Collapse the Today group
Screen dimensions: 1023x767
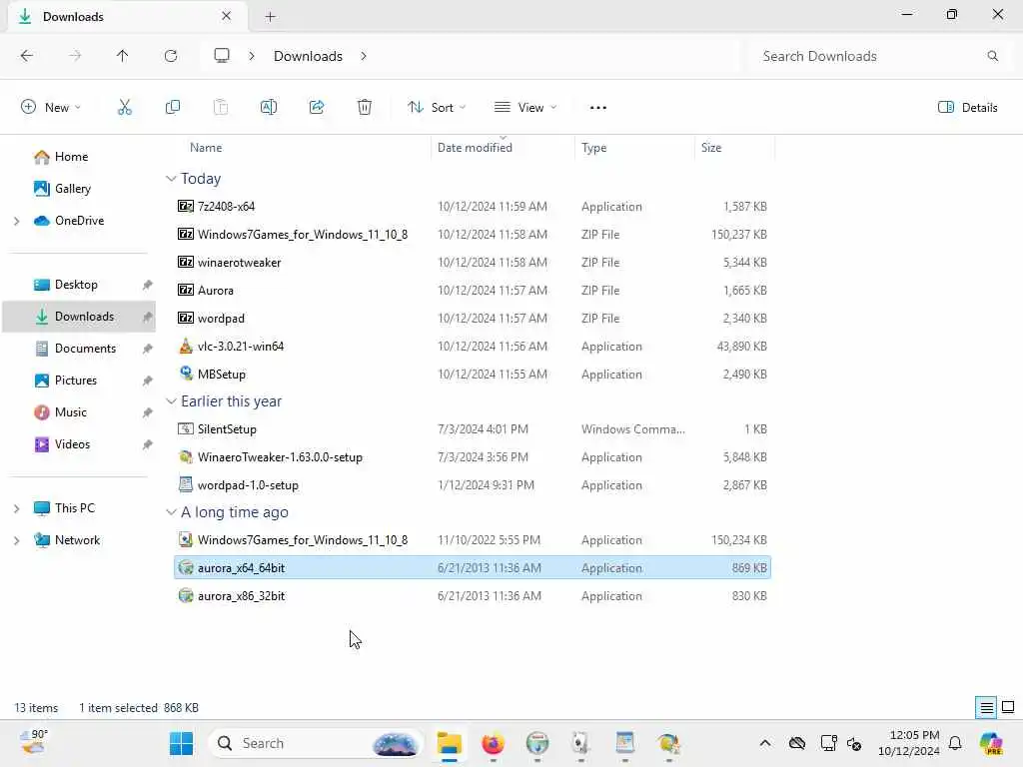[x=171, y=179]
